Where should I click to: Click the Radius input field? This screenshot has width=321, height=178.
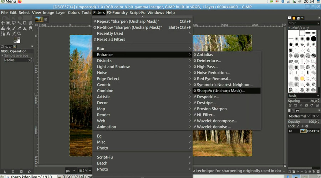18,60
